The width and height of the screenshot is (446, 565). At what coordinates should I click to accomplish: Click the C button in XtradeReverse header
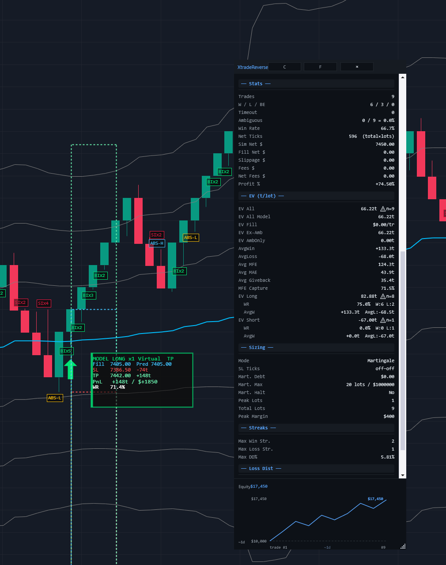click(284, 67)
